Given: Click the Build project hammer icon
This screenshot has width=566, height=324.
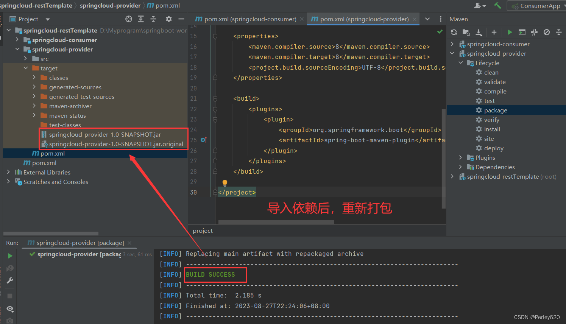Looking at the screenshot, I should tap(497, 6).
